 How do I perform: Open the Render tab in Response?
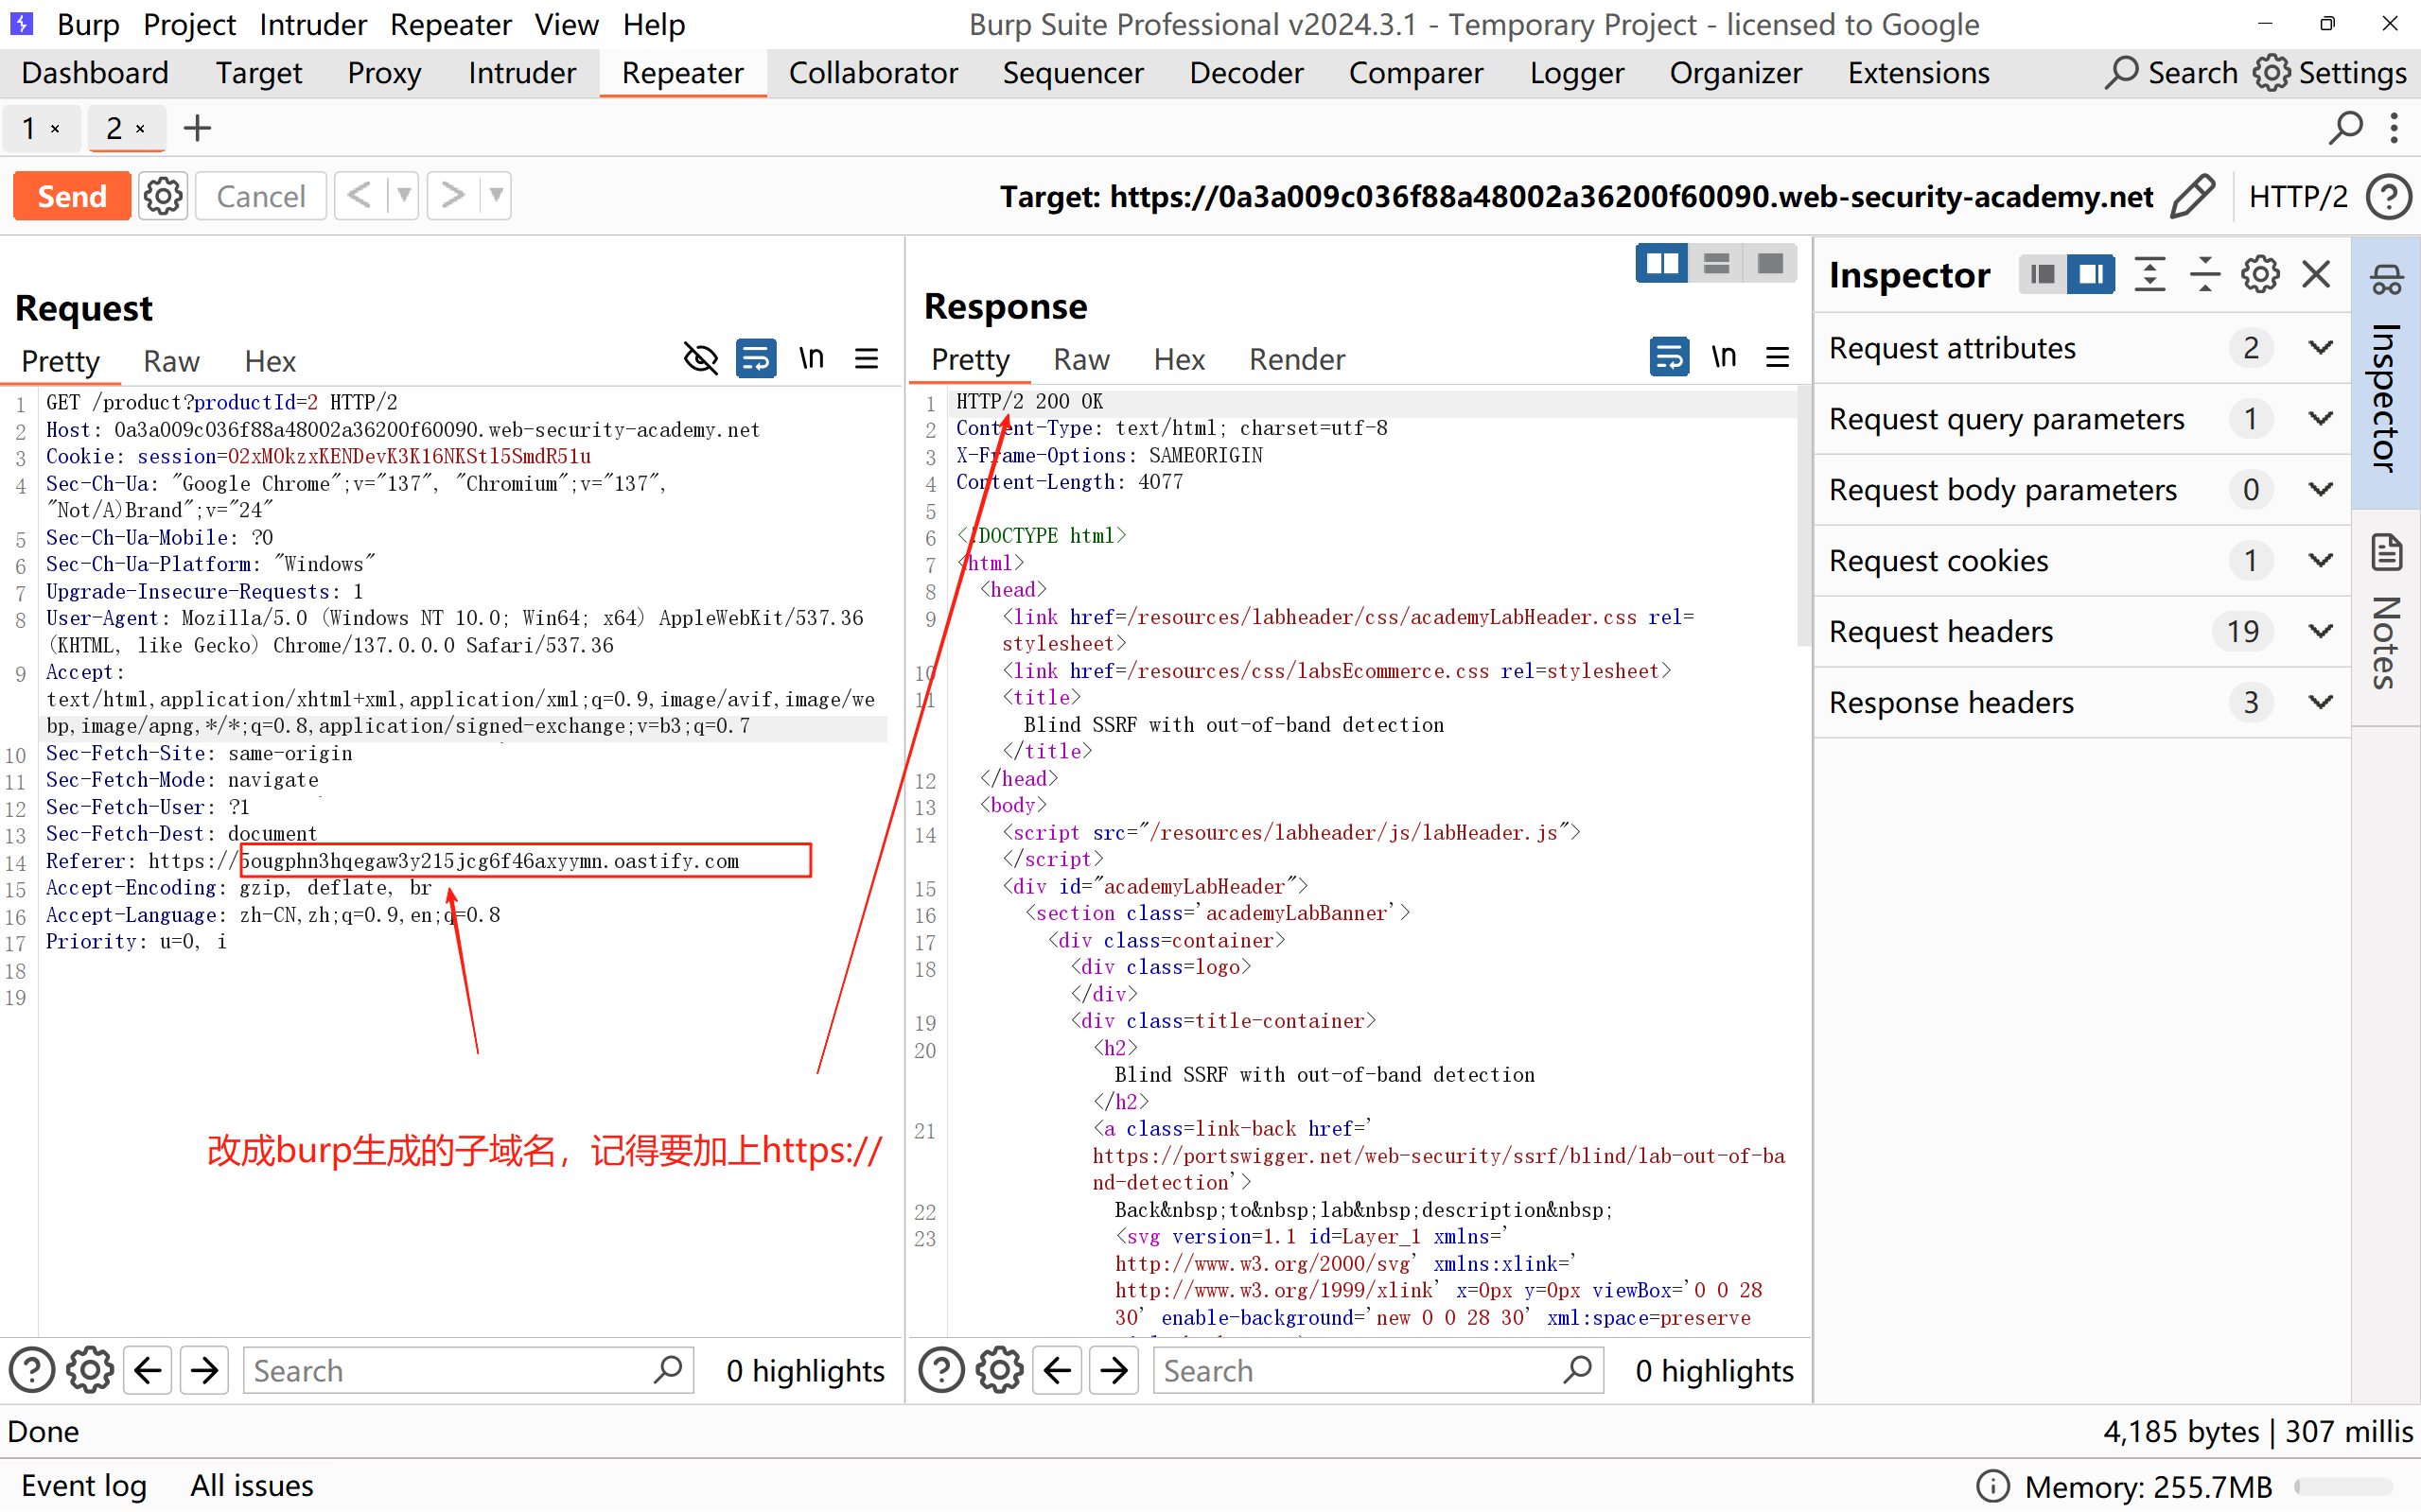click(x=1296, y=359)
